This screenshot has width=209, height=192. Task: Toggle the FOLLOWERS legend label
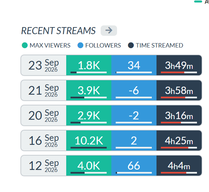coord(103,45)
